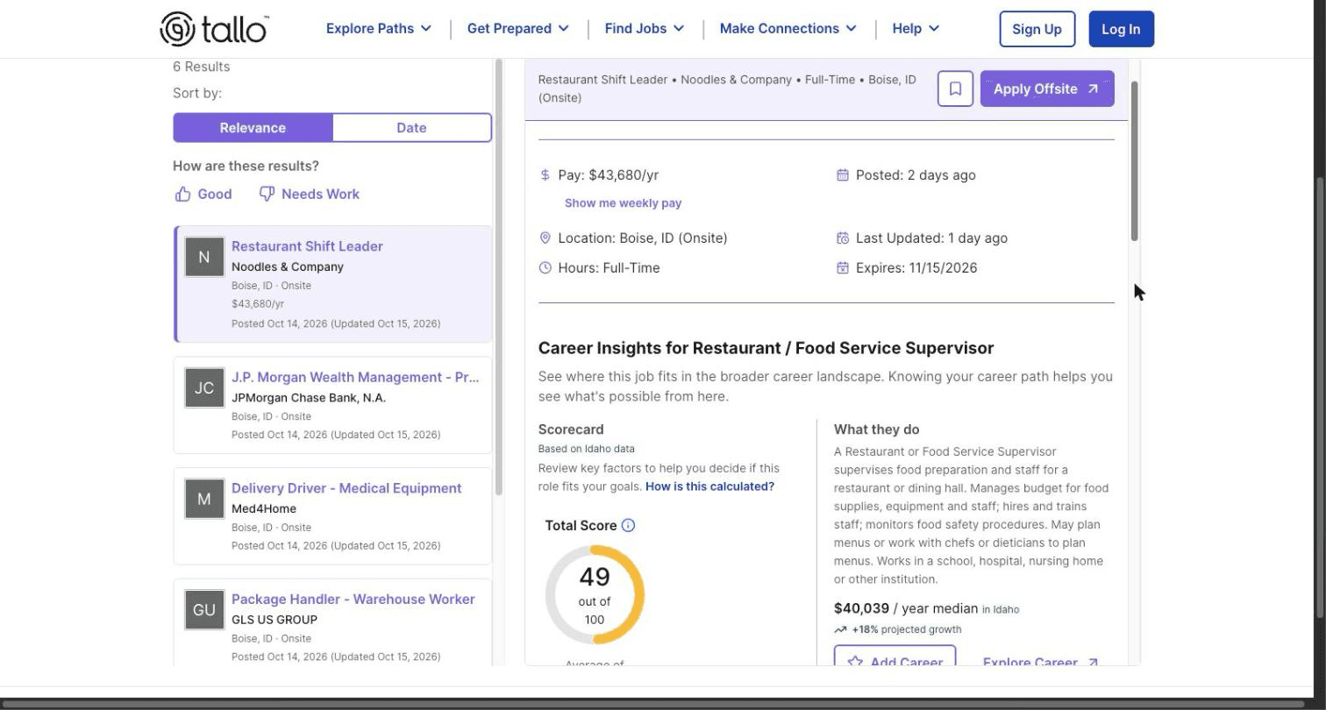Click the 6 Results count text
Image resolution: width=1326 pixels, height=710 pixels.
point(202,67)
